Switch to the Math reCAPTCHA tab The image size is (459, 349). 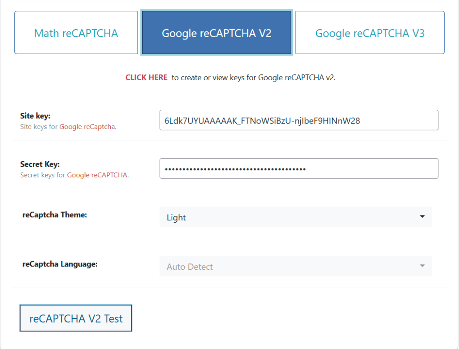75,32
